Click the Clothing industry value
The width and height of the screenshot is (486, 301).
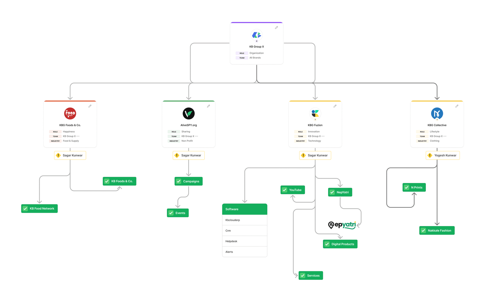[x=434, y=141]
